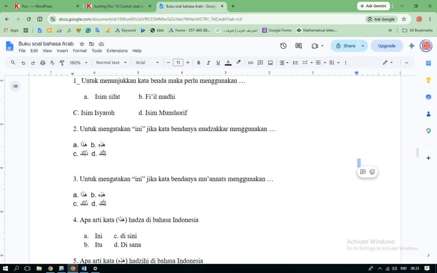Click the move to folder icon
The width and height of the screenshot is (437, 273).
(x=91, y=44)
